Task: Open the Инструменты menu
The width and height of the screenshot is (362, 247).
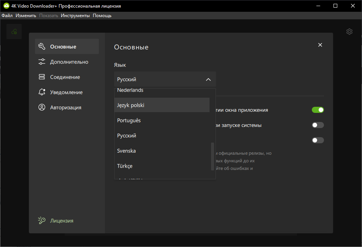Action: point(75,16)
